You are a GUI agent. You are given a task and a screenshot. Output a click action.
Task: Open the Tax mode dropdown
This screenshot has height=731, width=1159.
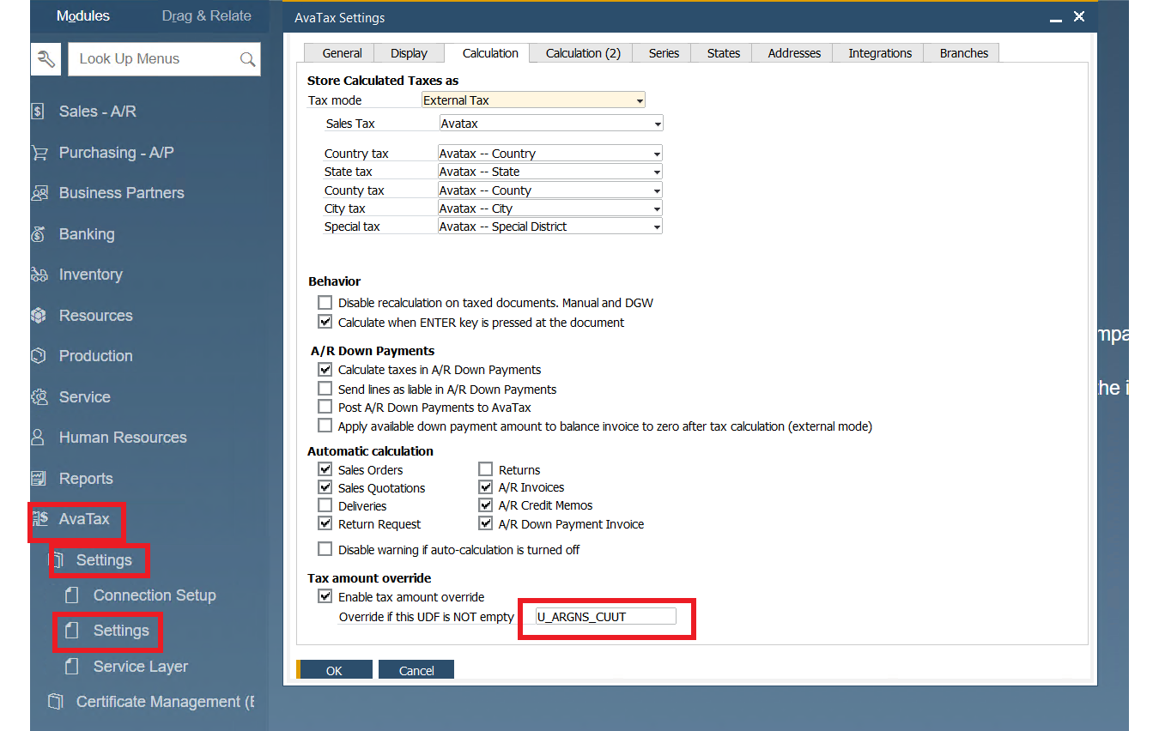click(640, 100)
